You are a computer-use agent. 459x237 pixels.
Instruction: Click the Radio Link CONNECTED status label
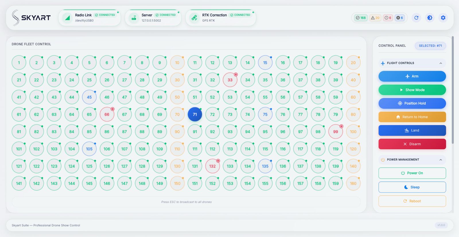105,15
